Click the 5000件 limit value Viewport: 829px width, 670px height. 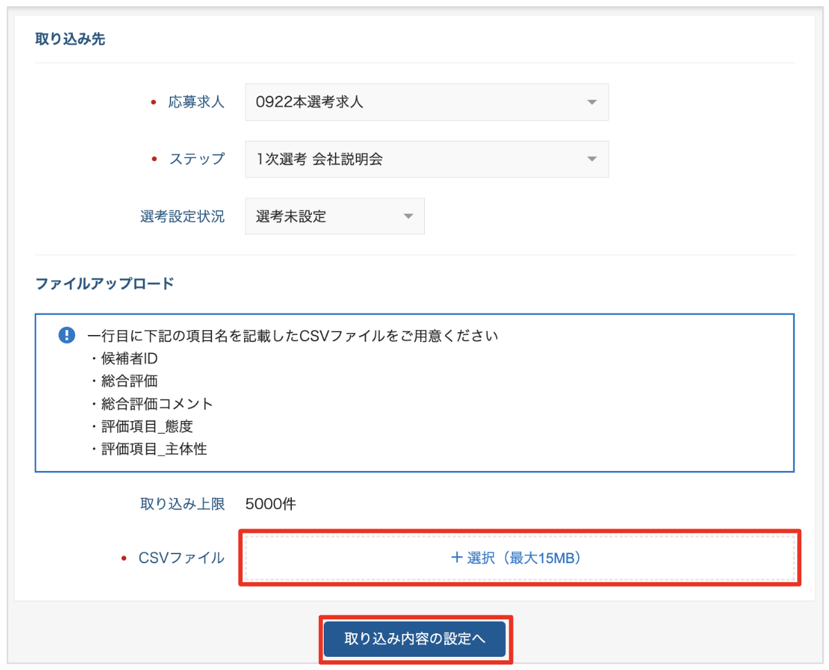point(270,504)
